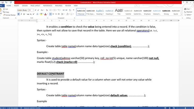Click the Text Effects icon
The width and height of the screenshot is (194, 109).
click(x=37, y=14)
